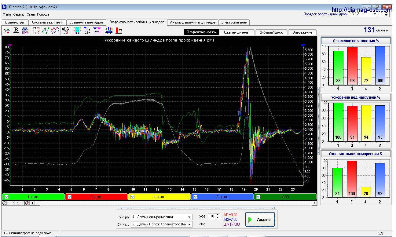Screen dimensions: 396x237
Task: Switch to the Электропитание tab
Action: click(234, 22)
